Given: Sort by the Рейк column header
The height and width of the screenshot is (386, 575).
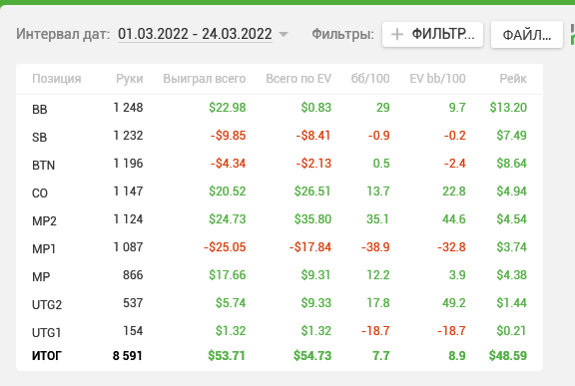Looking at the screenshot, I should [513, 79].
